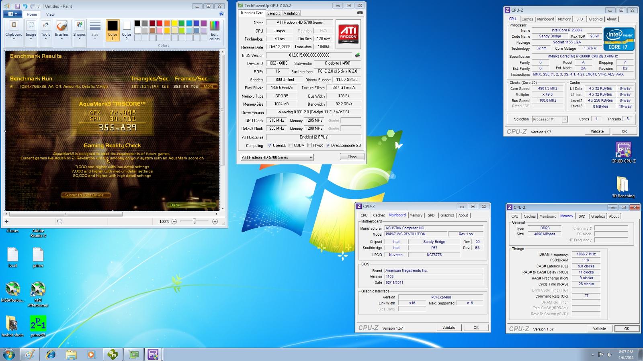Screen dimensions: 643x361
Task: Switch to the View tab in Paint
Action: click(x=50, y=14)
